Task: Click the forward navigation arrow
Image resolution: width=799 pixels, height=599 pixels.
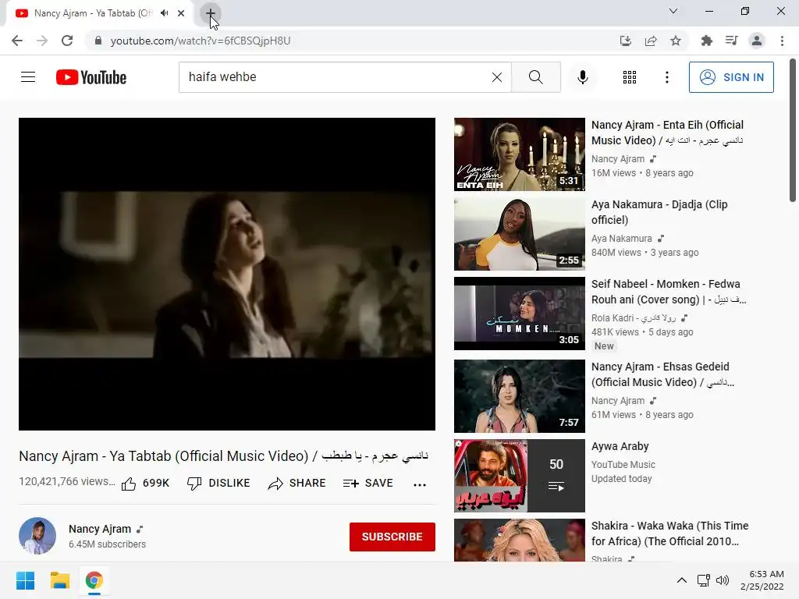Action: pyautogui.click(x=42, y=41)
